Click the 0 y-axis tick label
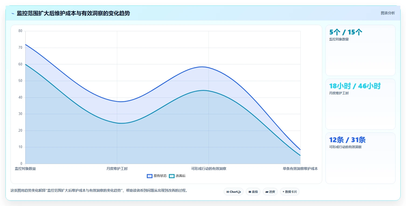 pyautogui.click(x=21, y=164)
